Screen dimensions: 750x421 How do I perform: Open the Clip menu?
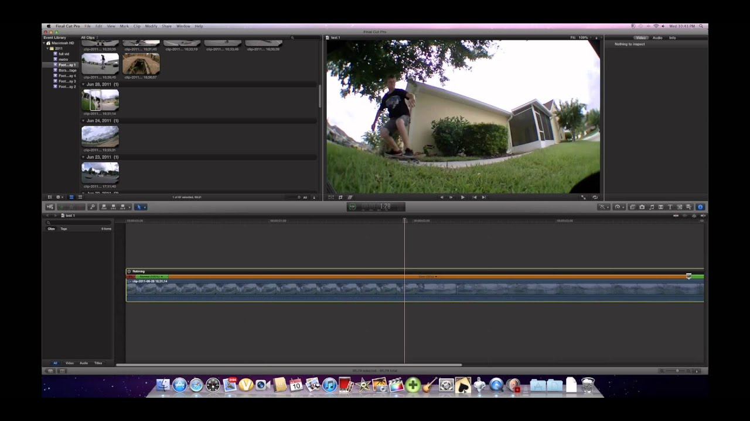pyautogui.click(x=137, y=26)
